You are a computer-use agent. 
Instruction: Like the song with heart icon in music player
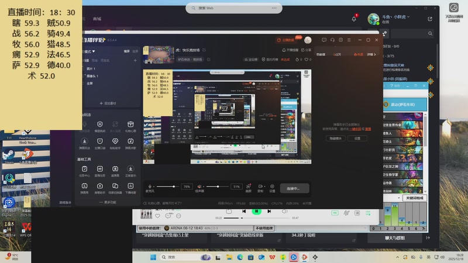(x=157, y=216)
